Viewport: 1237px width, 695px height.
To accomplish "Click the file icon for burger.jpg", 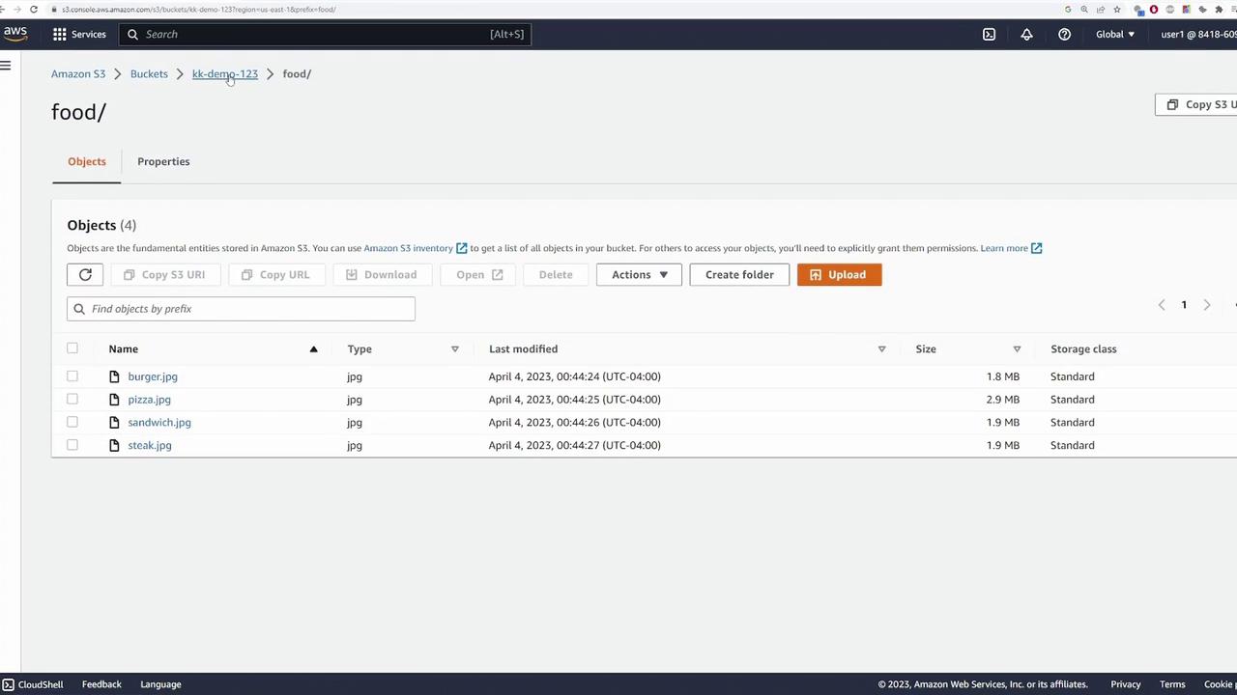I will click(x=114, y=376).
